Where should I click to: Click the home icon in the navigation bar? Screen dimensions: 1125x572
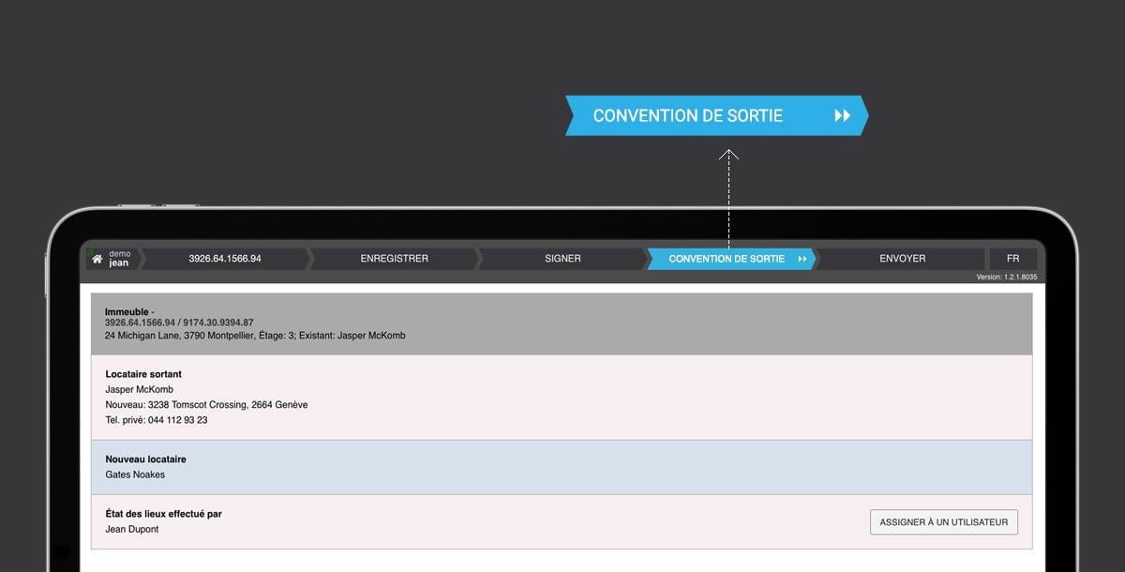pyautogui.click(x=97, y=259)
